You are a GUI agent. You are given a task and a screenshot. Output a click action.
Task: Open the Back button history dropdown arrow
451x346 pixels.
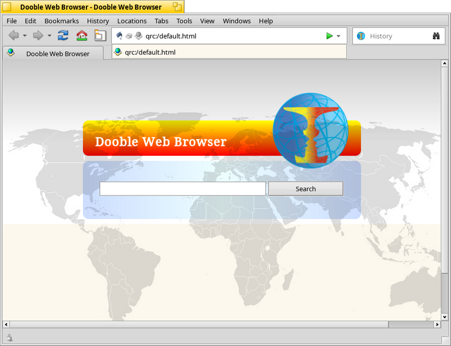[25, 36]
